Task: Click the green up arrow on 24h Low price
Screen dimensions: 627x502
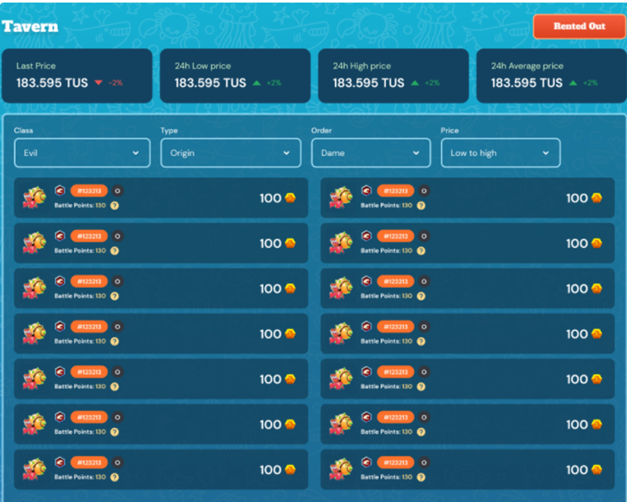Action: (257, 83)
